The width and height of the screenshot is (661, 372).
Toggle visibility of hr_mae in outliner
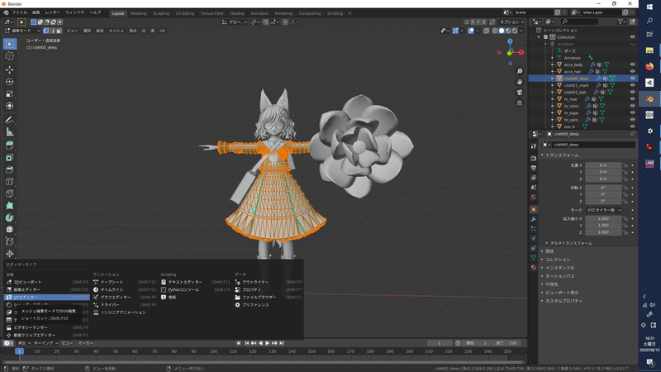633,99
